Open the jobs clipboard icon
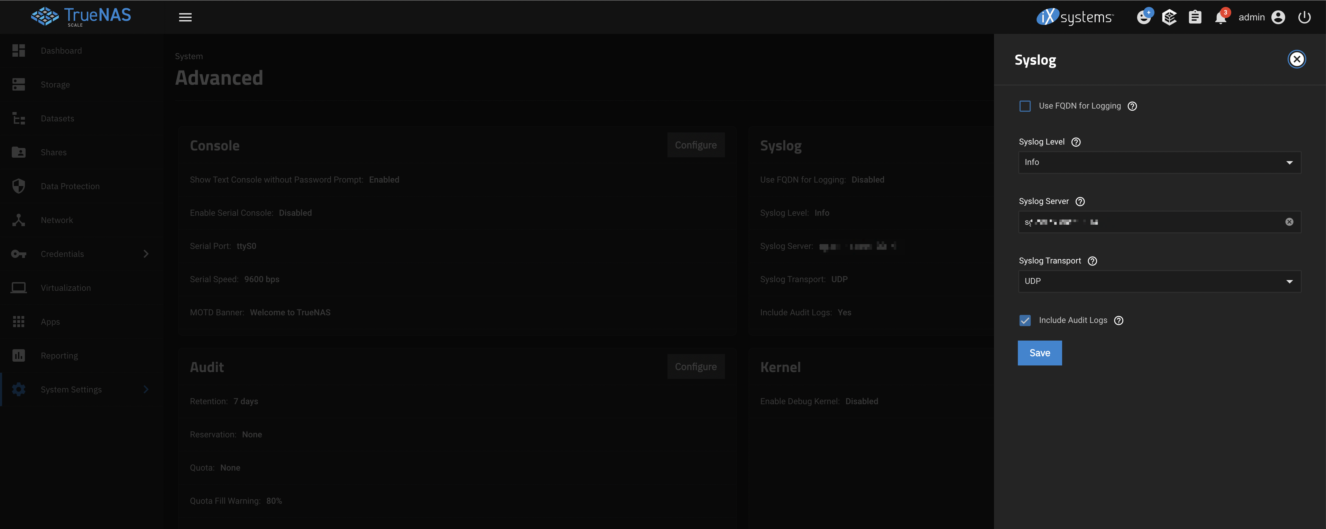Image resolution: width=1326 pixels, height=529 pixels. (x=1195, y=18)
